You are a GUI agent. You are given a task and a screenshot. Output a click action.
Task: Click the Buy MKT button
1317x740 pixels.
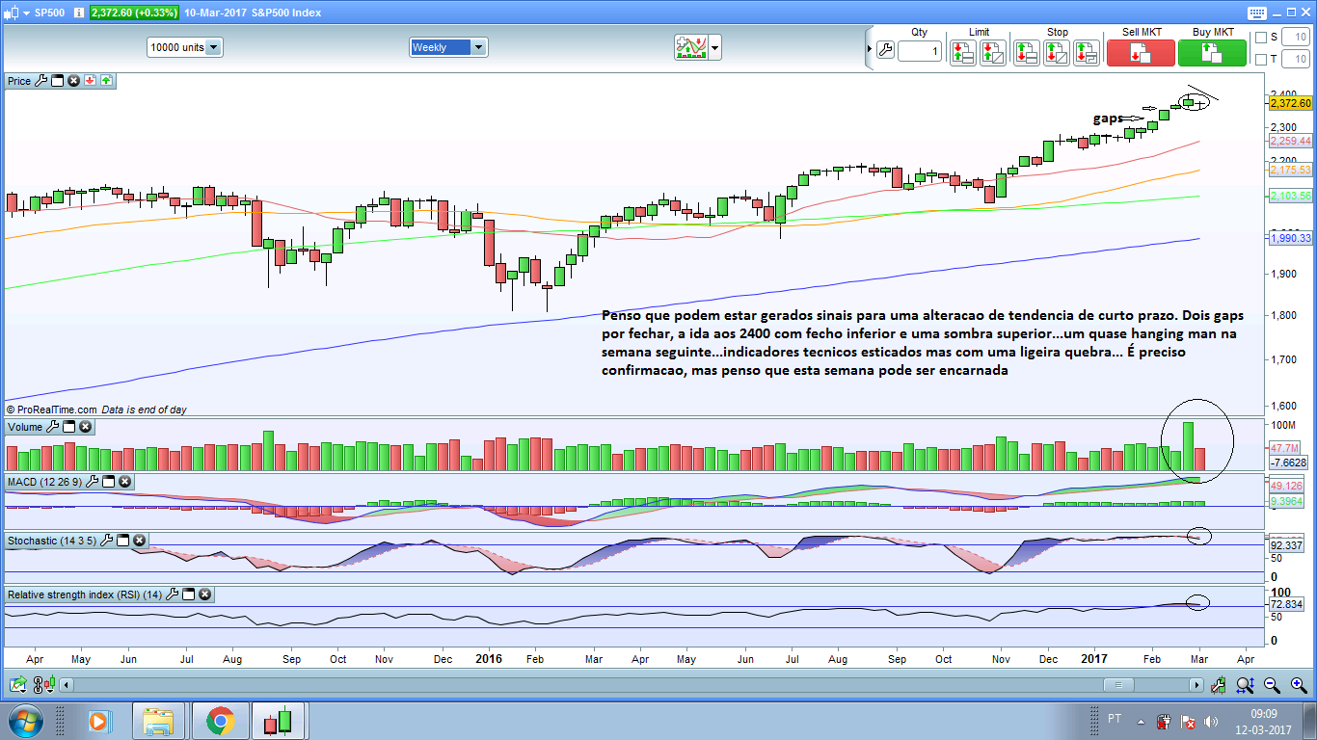[x=1212, y=52]
